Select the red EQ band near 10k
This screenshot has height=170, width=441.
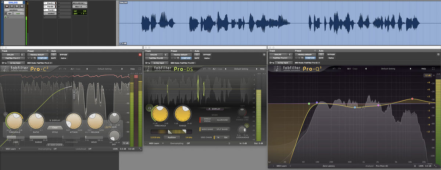(412, 99)
